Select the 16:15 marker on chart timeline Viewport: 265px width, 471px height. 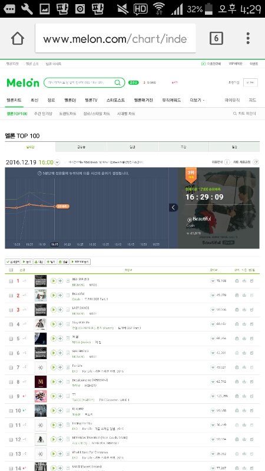pyautogui.click(x=55, y=244)
